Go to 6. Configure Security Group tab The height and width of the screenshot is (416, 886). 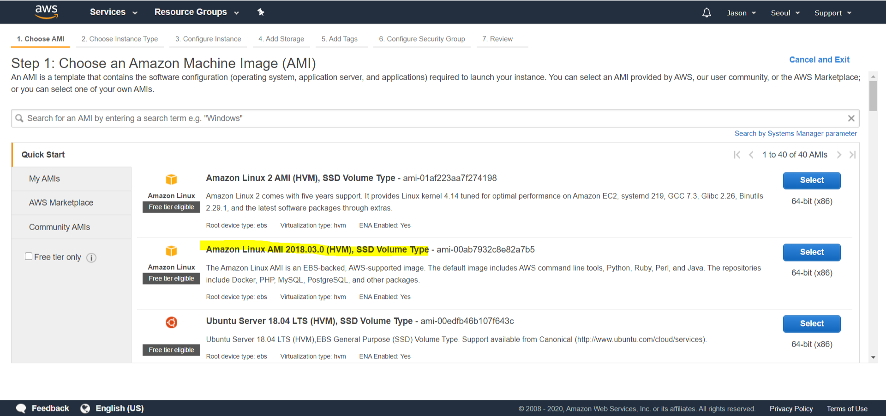422,39
